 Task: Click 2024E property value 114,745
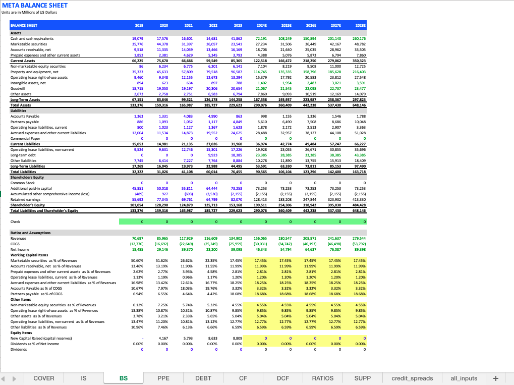click(x=260, y=72)
